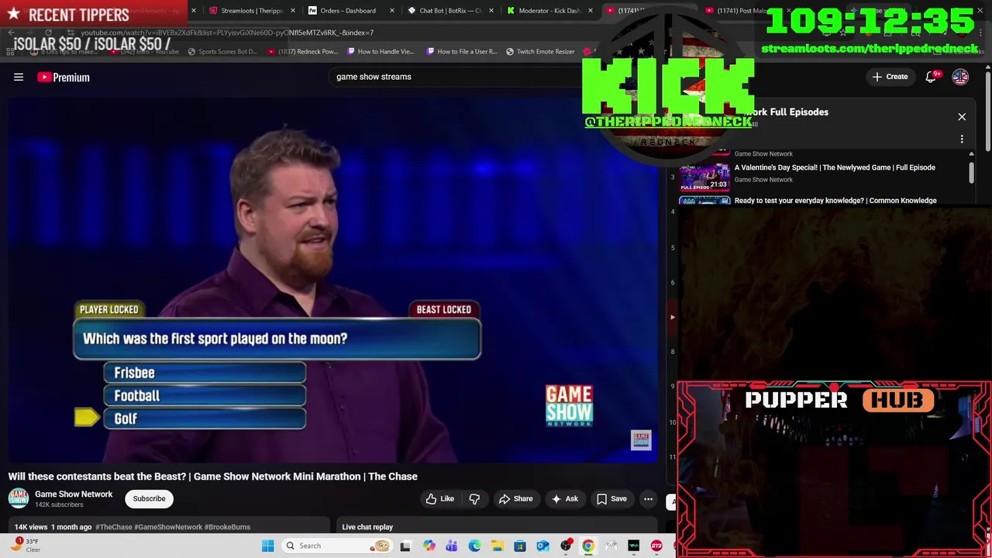The image size is (992, 558).
Task: Open Twitch Emote Resizer bookmark
Action: point(540,52)
